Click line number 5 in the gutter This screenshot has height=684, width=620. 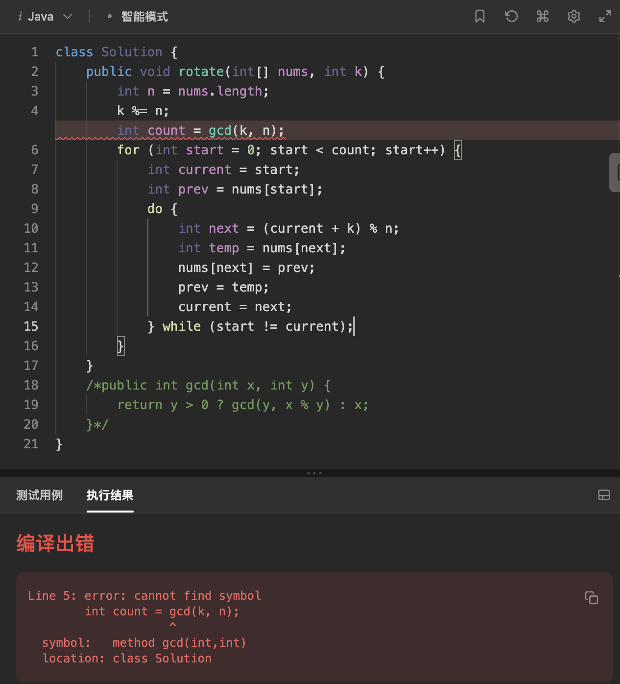pyautogui.click(x=34, y=130)
